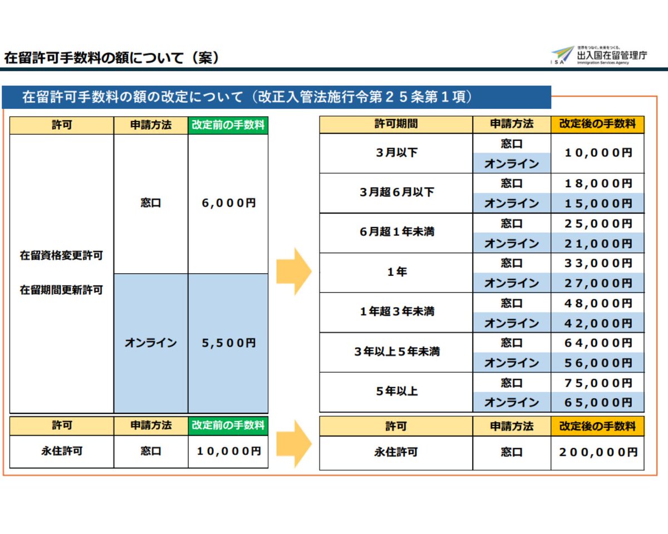
Task: Select the 5年以上 period cell
Action: (396, 392)
